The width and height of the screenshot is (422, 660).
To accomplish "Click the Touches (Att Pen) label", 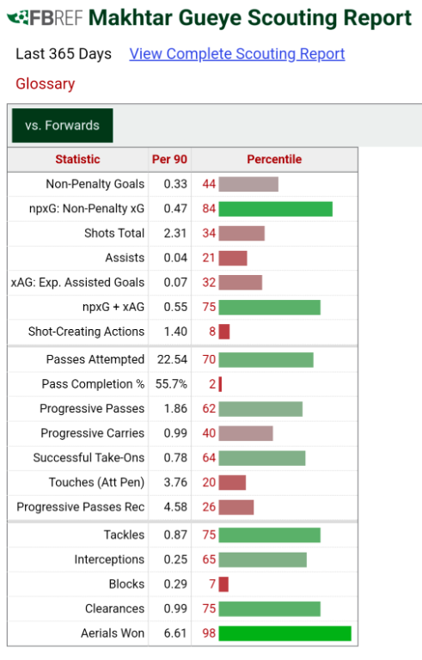I will pos(96,482).
